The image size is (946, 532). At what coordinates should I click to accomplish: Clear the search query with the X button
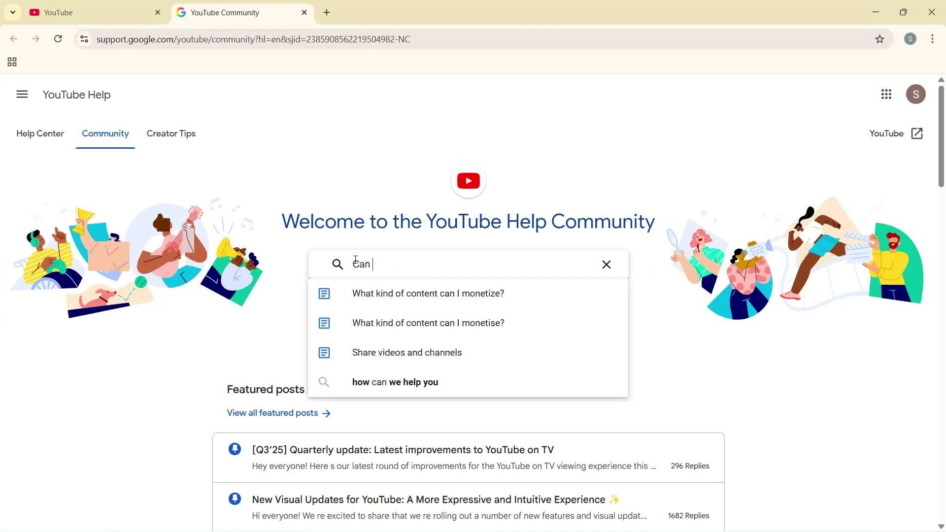click(x=606, y=265)
